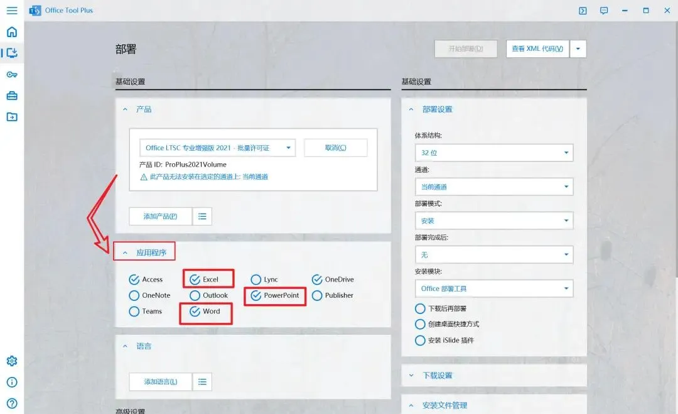
Task: Click left 基础设置 heading
Action: (130, 82)
